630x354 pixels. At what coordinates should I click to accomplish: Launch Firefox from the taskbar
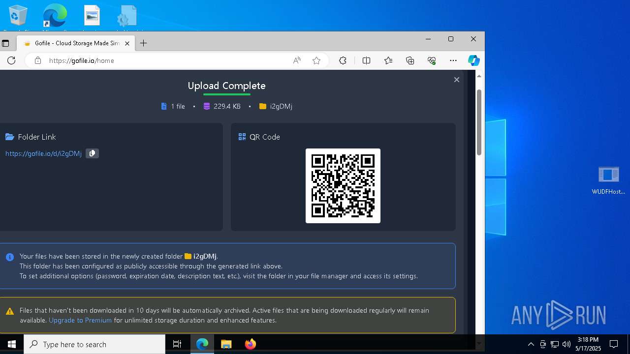[251, 344]
